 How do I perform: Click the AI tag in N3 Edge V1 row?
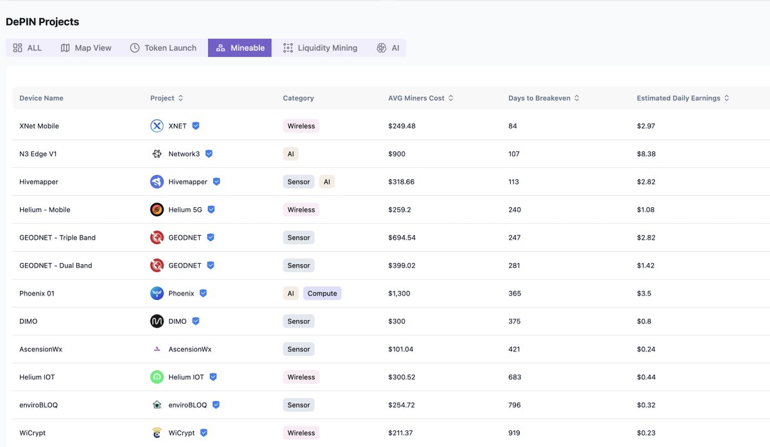pos(291,154)
